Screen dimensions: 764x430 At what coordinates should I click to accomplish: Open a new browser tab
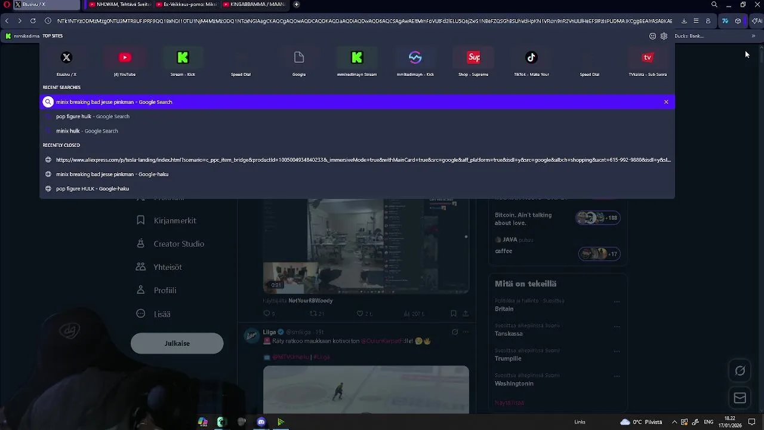point(297,4)
